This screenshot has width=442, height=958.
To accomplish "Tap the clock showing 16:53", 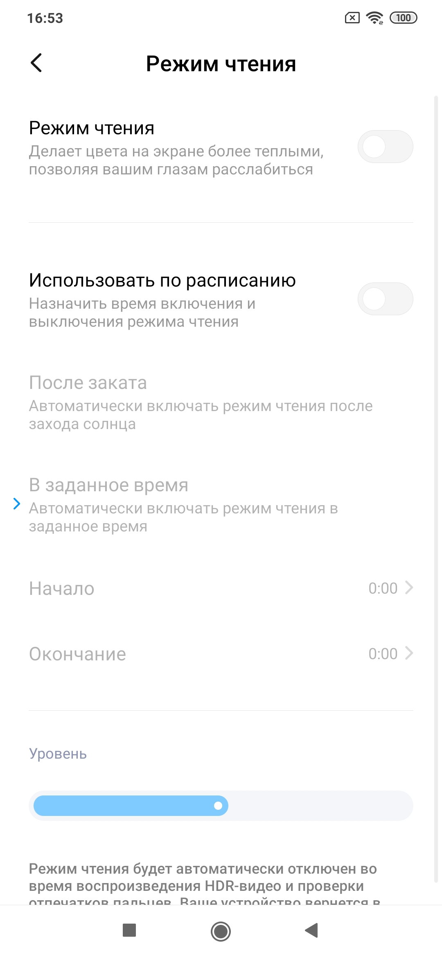I will pos(45,18).
